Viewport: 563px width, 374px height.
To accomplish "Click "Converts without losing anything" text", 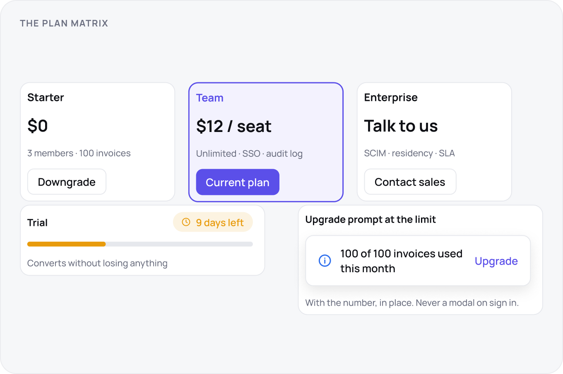I will click(97, 263).
